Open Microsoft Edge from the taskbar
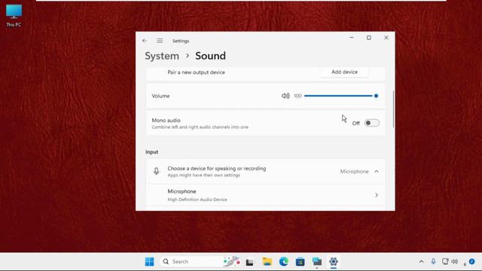This screenshot has width=482, height=271. [x=283, y=261]
